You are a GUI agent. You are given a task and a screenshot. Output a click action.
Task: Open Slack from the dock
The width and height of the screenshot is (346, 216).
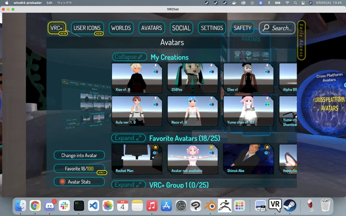tap(64, 206)
